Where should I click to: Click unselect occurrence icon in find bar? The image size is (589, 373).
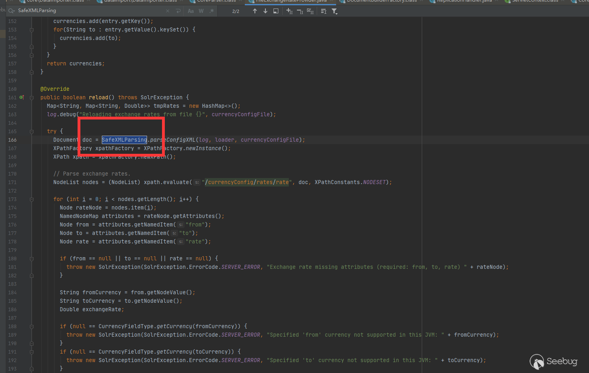(x=300, y=11)
